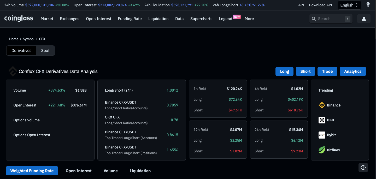The width and height of the screenshot is (376, 179).
Task: Go to the Home breadcrumb
Action: tap(14, 39)
